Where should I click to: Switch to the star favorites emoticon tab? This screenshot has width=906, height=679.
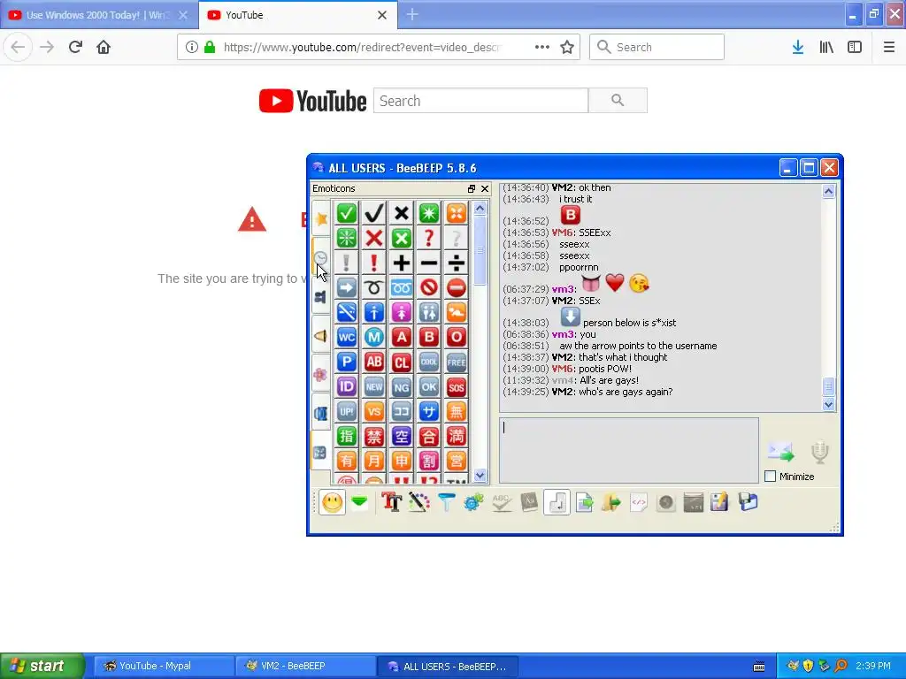click(321, 219)
